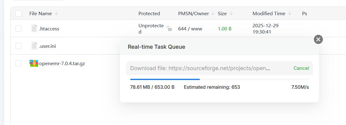Screen dimensions: 346x125
Task: Click the Protected column header
Action: tap(149, 13)
